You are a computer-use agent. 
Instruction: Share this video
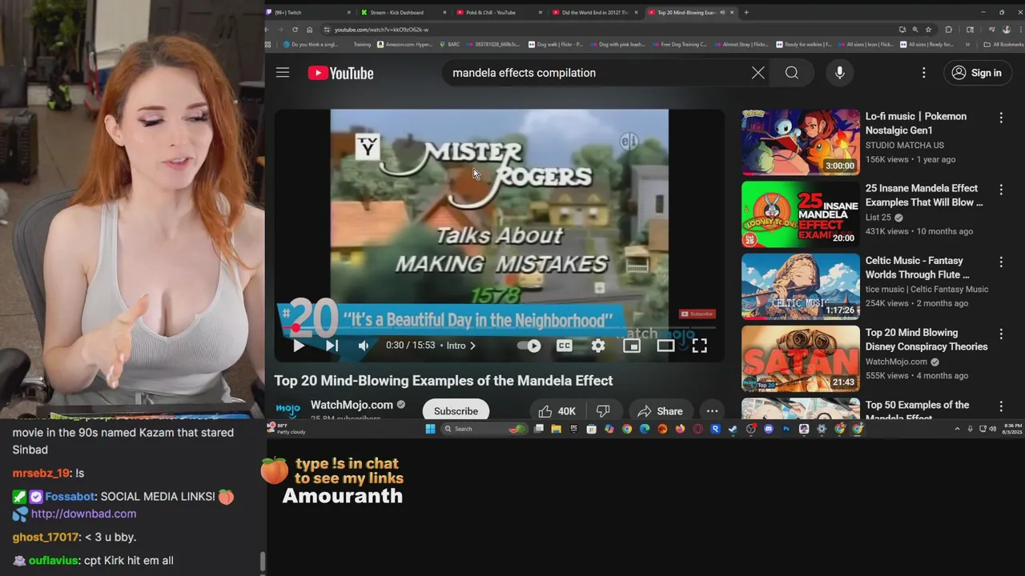[x=661, y=411]
